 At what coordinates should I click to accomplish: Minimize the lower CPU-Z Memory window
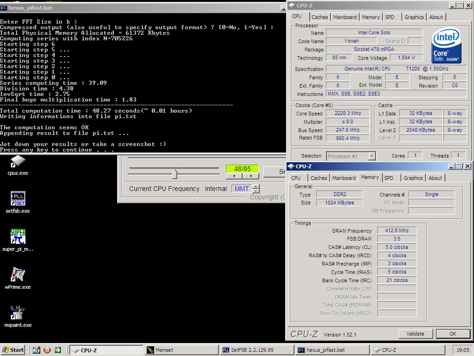451,166
